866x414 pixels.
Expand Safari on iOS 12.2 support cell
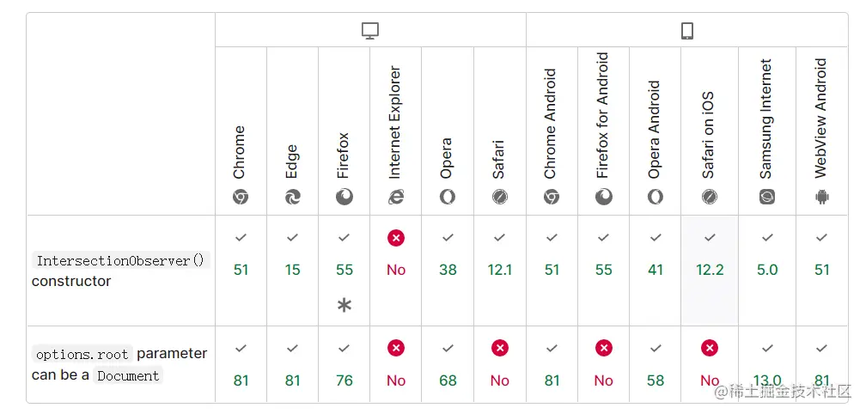pyautogui.click(x=710, y=269)
